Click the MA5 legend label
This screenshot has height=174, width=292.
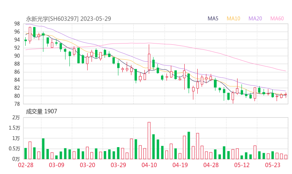tap(213, 19)
